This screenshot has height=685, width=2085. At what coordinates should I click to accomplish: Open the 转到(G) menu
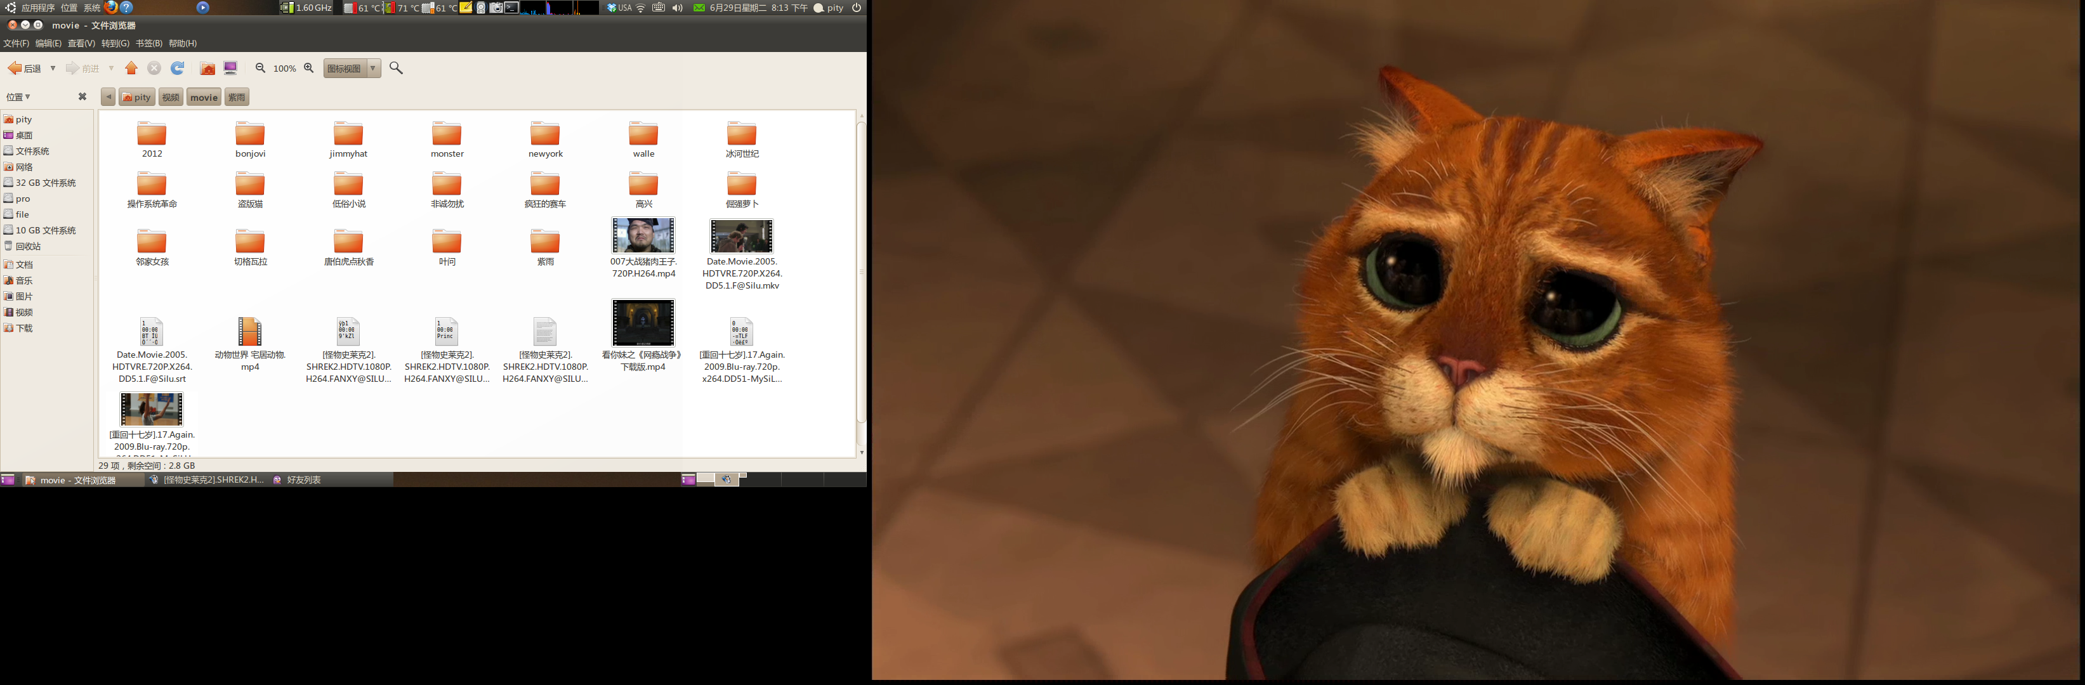click(115, 44)
